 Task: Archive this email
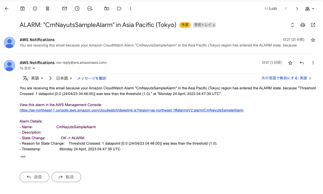pos(22,9)
